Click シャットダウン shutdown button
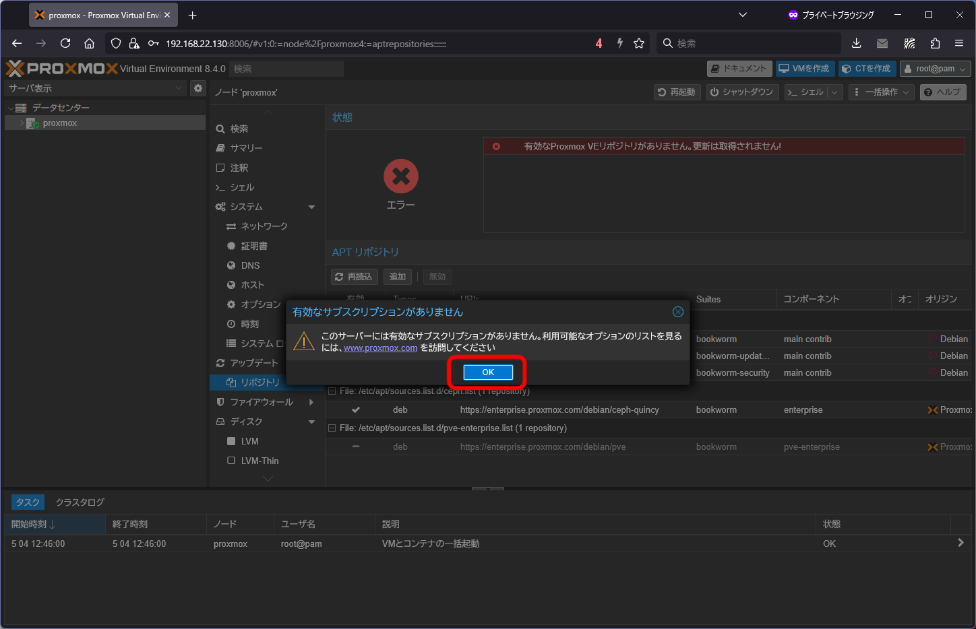 743,92
